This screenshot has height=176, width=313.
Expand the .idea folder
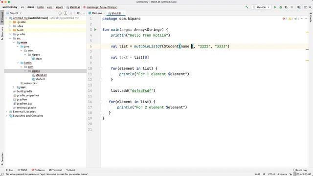pos(10,26)
